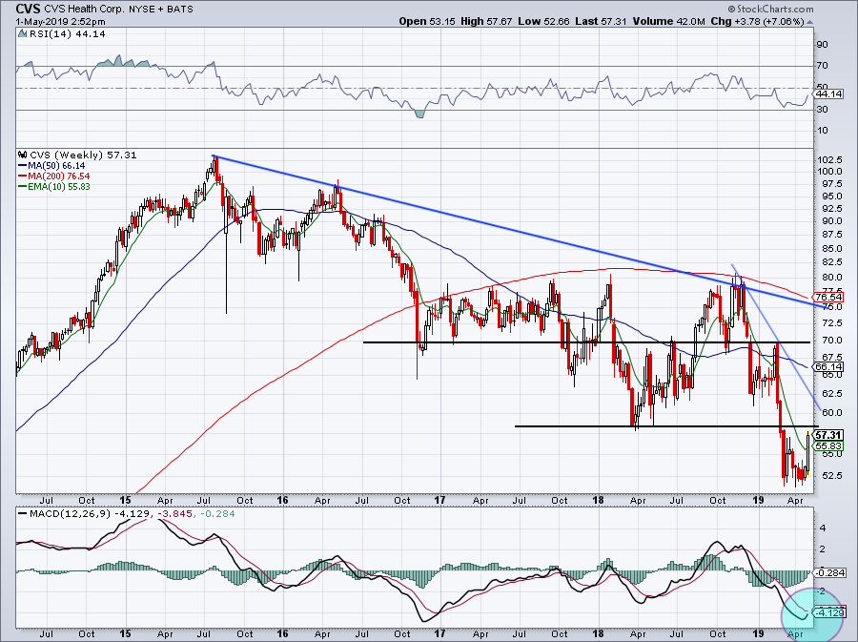Image resolution: width=858 pixels, height=642 pixels.
Task: Click the 66.14 price axis tag
Action: click(829, 366)
